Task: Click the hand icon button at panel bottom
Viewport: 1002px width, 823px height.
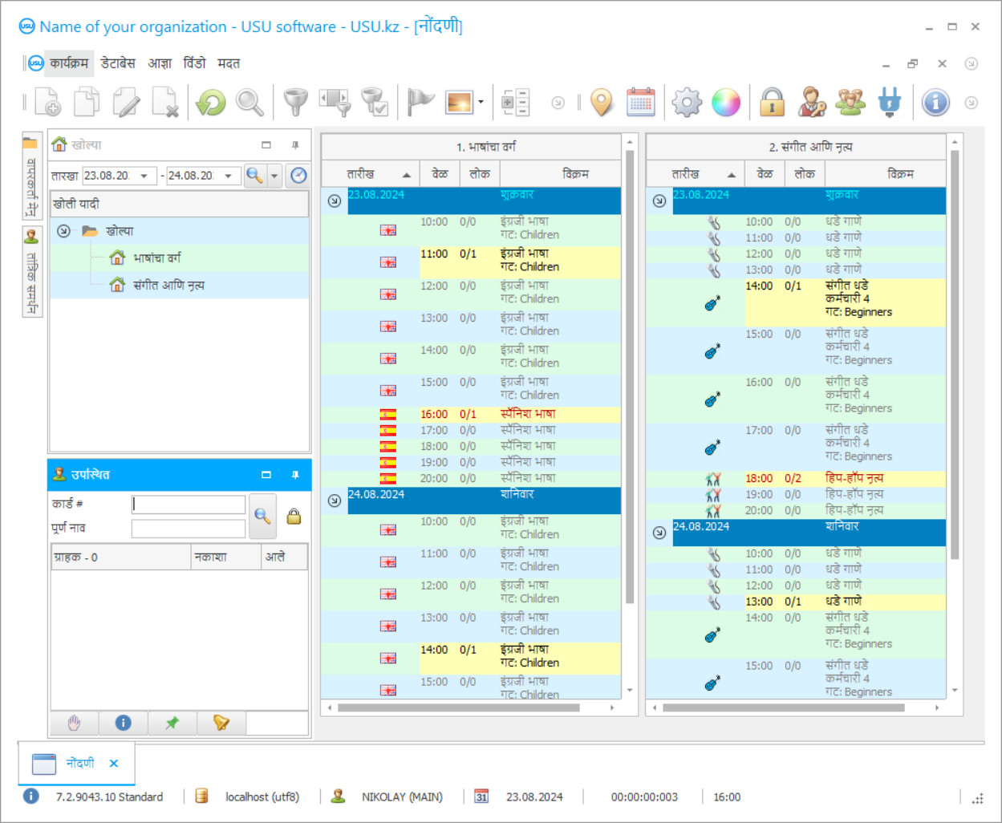Action: (75, 723)
